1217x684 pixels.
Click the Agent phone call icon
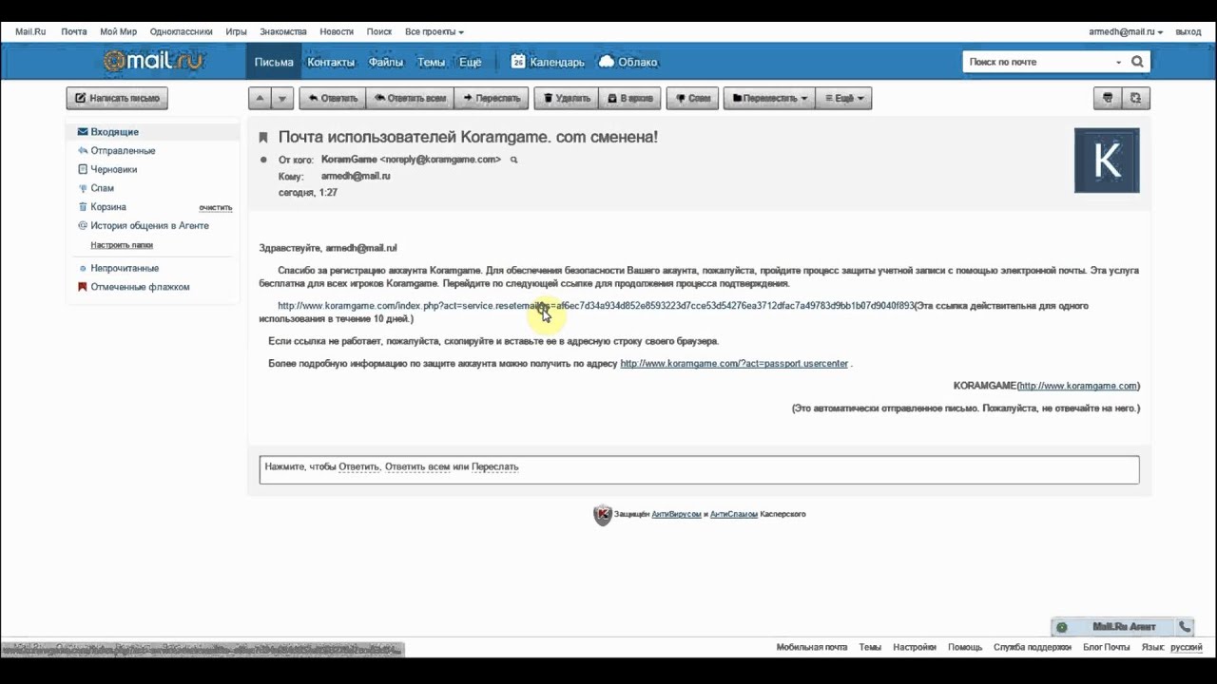pos(1184,627)
